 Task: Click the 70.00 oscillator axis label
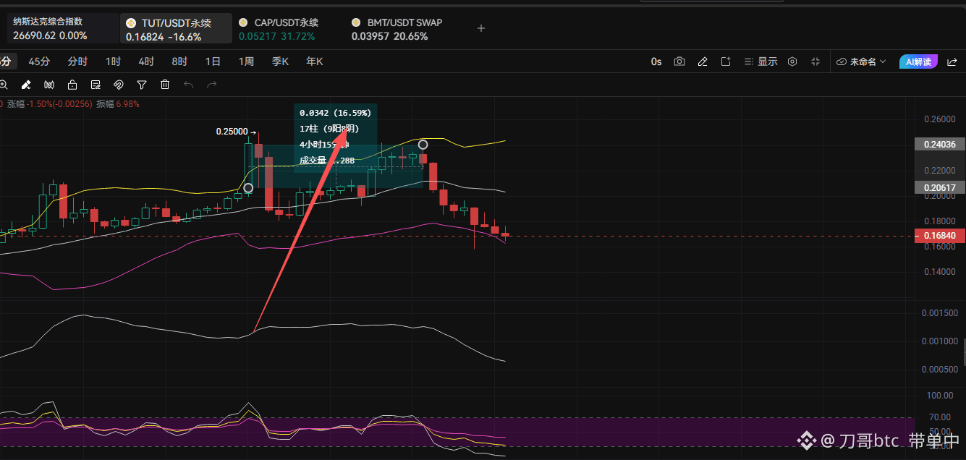[941, 417]
